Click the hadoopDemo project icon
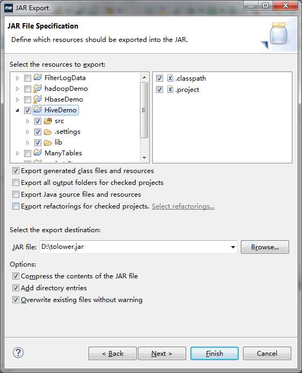The height and width of the screenshot is (373, 302). tap(38, 89)
